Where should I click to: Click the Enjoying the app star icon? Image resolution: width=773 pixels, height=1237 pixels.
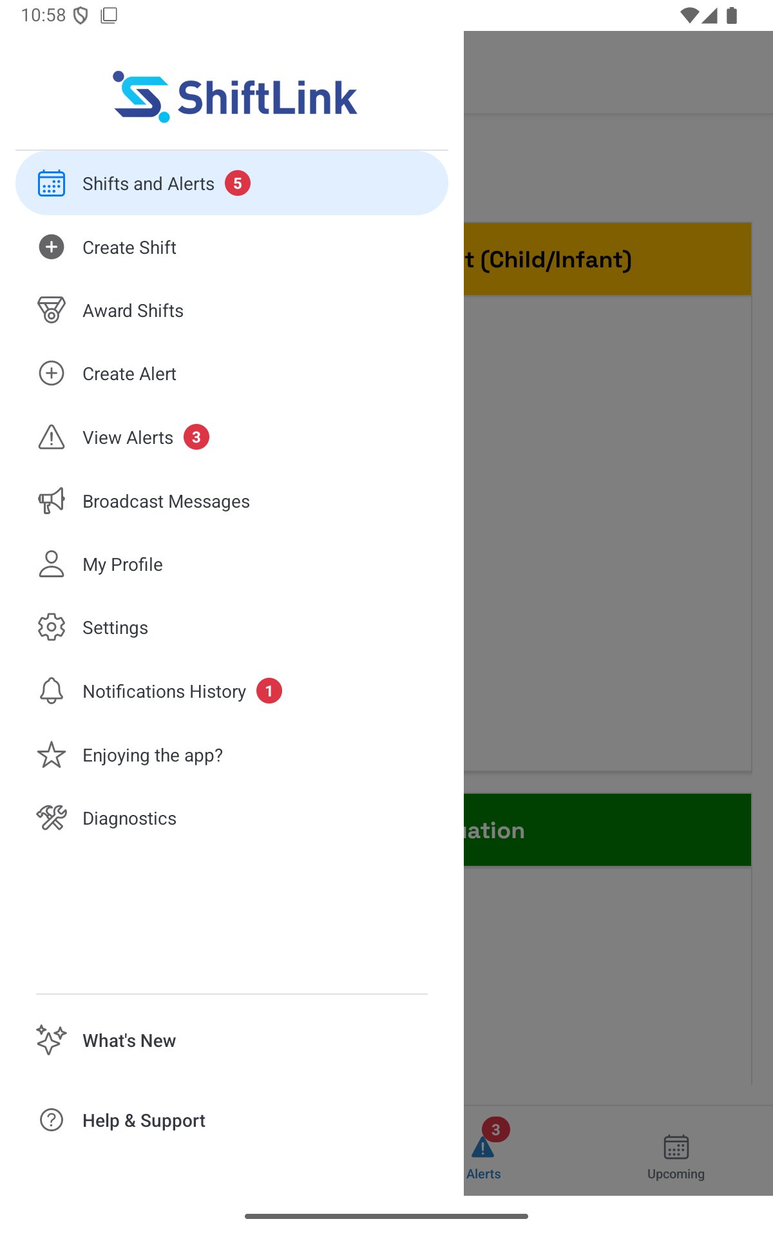(52, 754)
